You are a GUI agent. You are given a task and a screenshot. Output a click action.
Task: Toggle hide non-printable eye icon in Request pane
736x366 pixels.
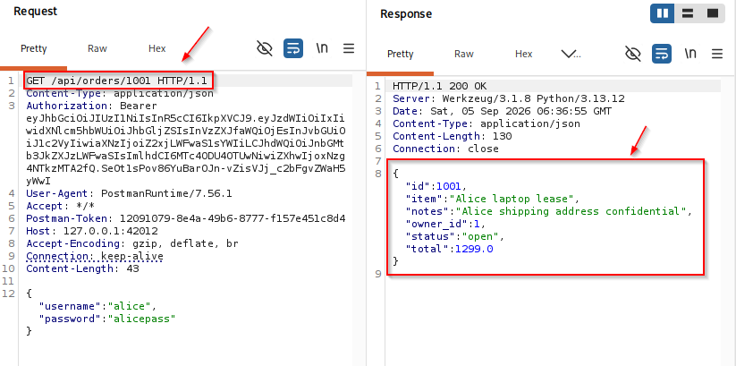point(265,48)
